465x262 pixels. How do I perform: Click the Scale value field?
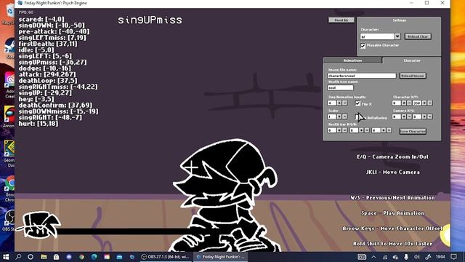click(331, 116)
